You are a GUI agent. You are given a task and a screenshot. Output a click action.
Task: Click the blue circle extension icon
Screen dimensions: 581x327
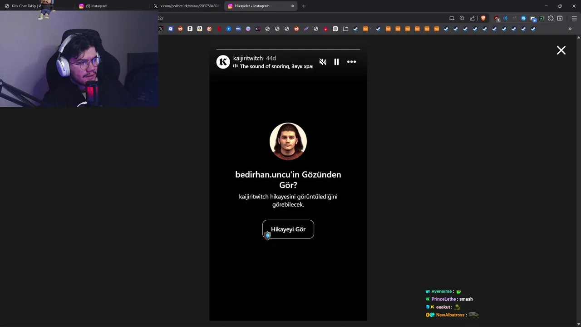tap(523, 18)
